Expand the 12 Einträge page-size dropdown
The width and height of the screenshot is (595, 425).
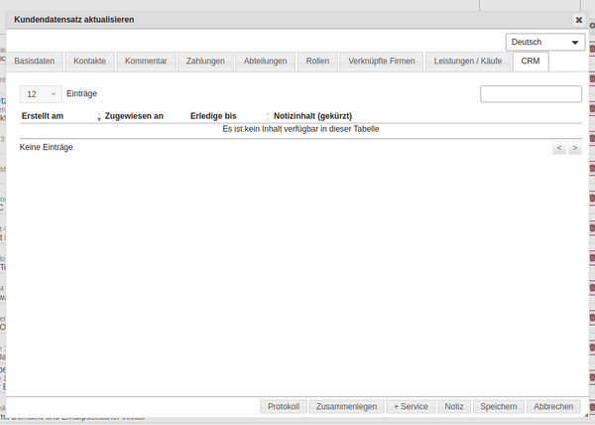40,93
